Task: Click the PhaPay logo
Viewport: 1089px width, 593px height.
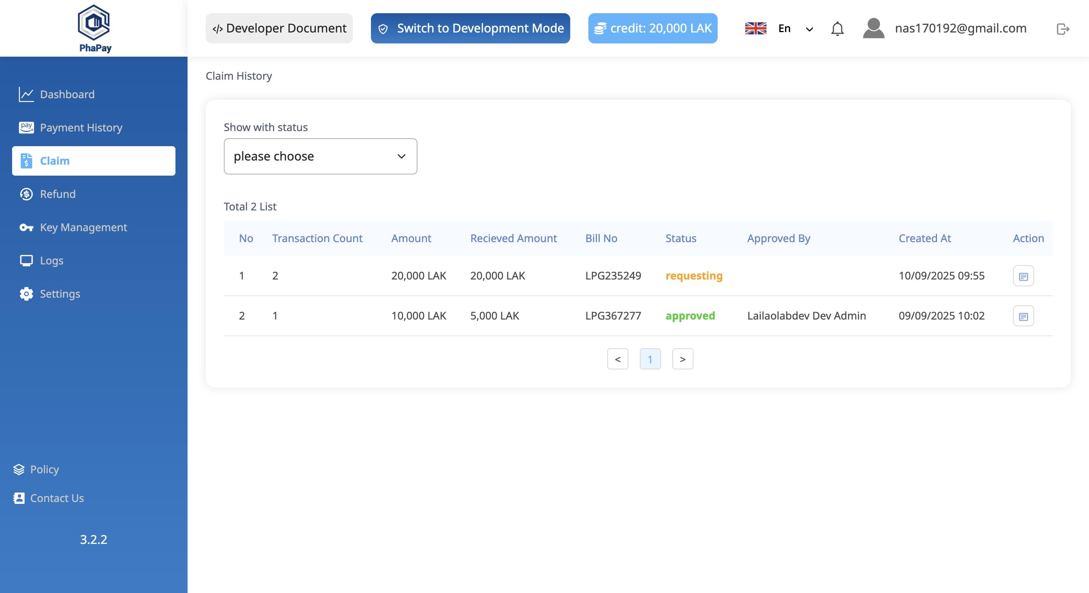Action: 94,28
